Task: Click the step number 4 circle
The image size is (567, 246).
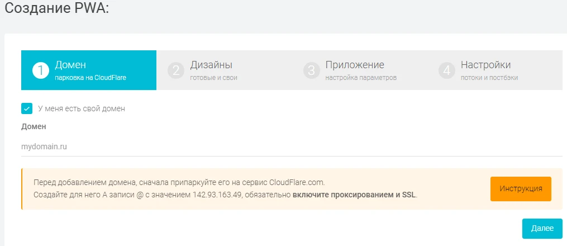Action: tap(447, 70)
